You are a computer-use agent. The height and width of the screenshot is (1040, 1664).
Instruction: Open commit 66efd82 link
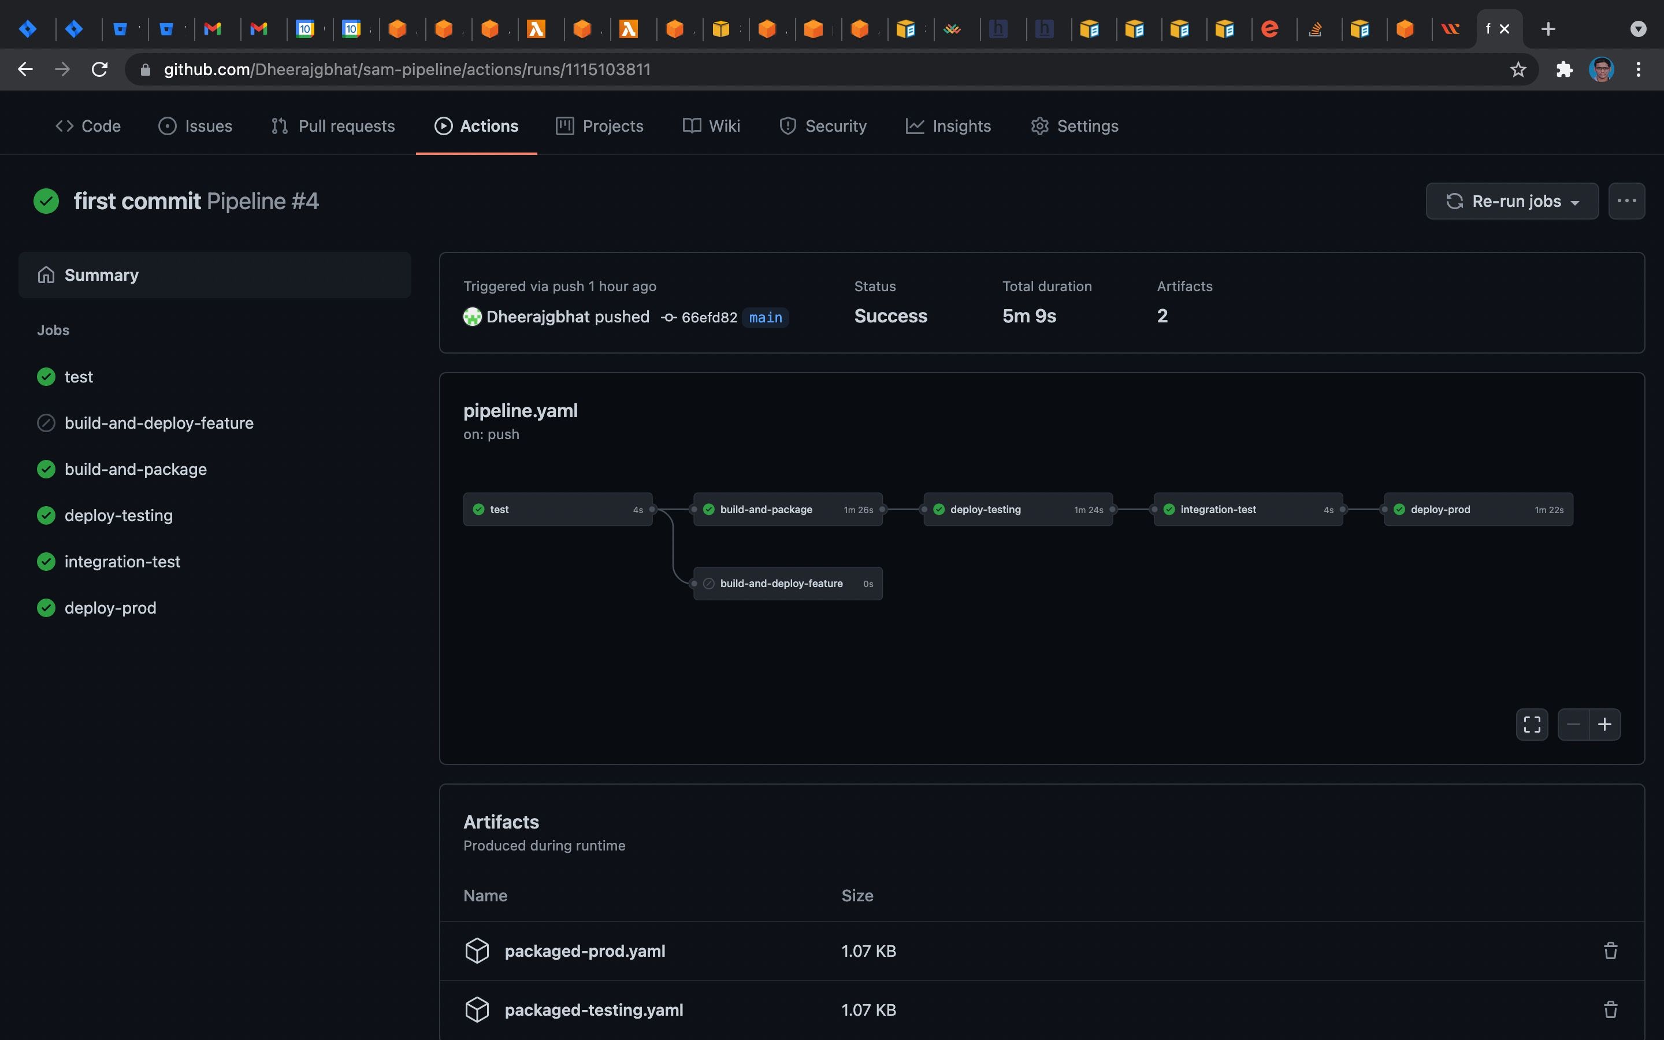click(709, 317)
